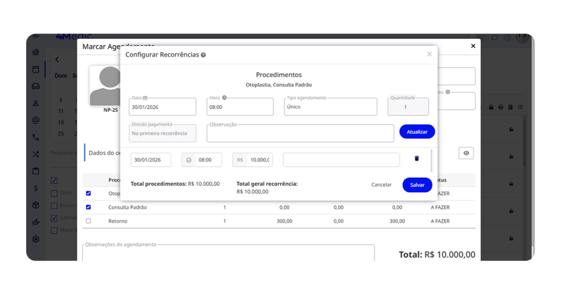
Task: Click the printer icon in toolbar
Action: [500, 107]
